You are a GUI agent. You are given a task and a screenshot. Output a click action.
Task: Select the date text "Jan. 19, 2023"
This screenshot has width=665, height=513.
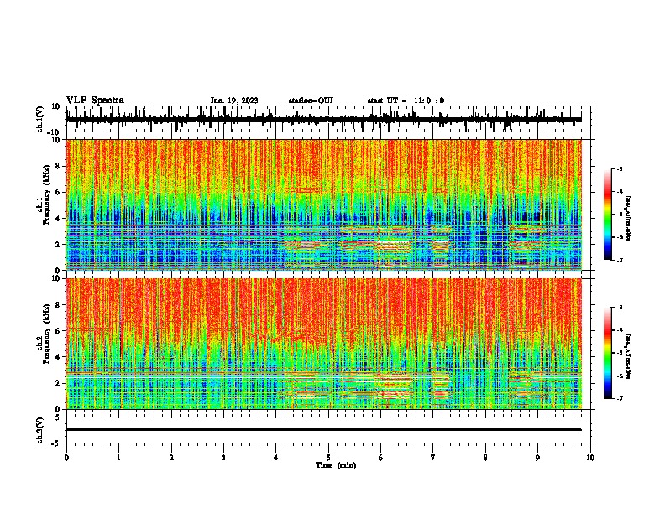234,101
